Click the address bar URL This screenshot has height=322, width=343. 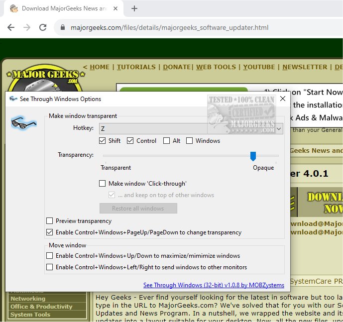pyautogui.click(x=169, y=27)
